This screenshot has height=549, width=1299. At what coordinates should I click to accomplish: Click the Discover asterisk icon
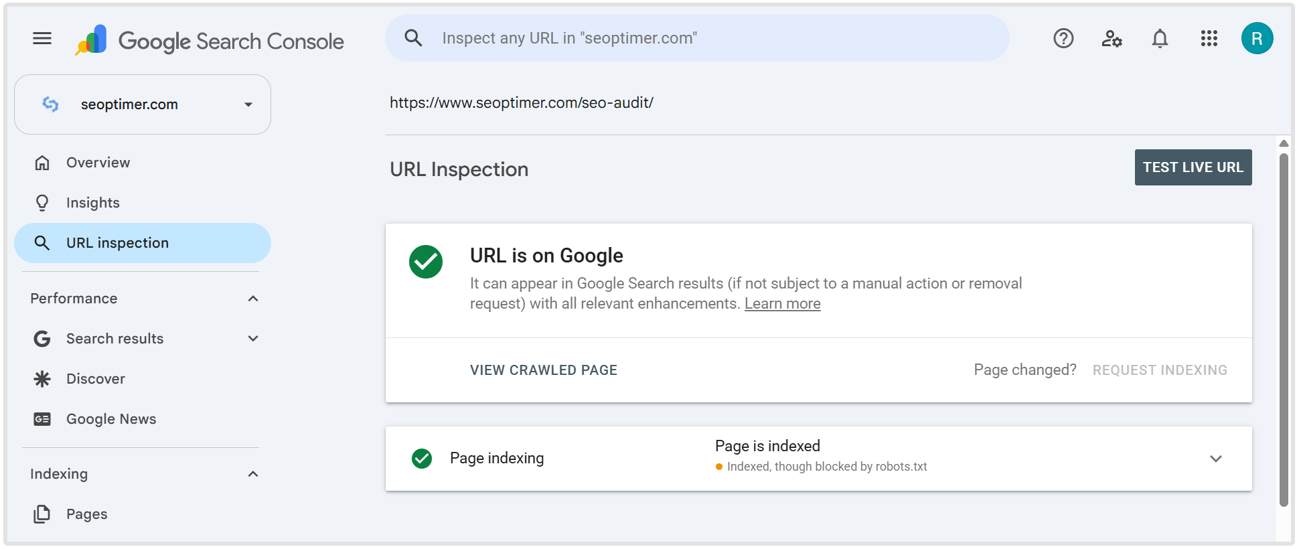pyautogui.click(x=42, y=379)
